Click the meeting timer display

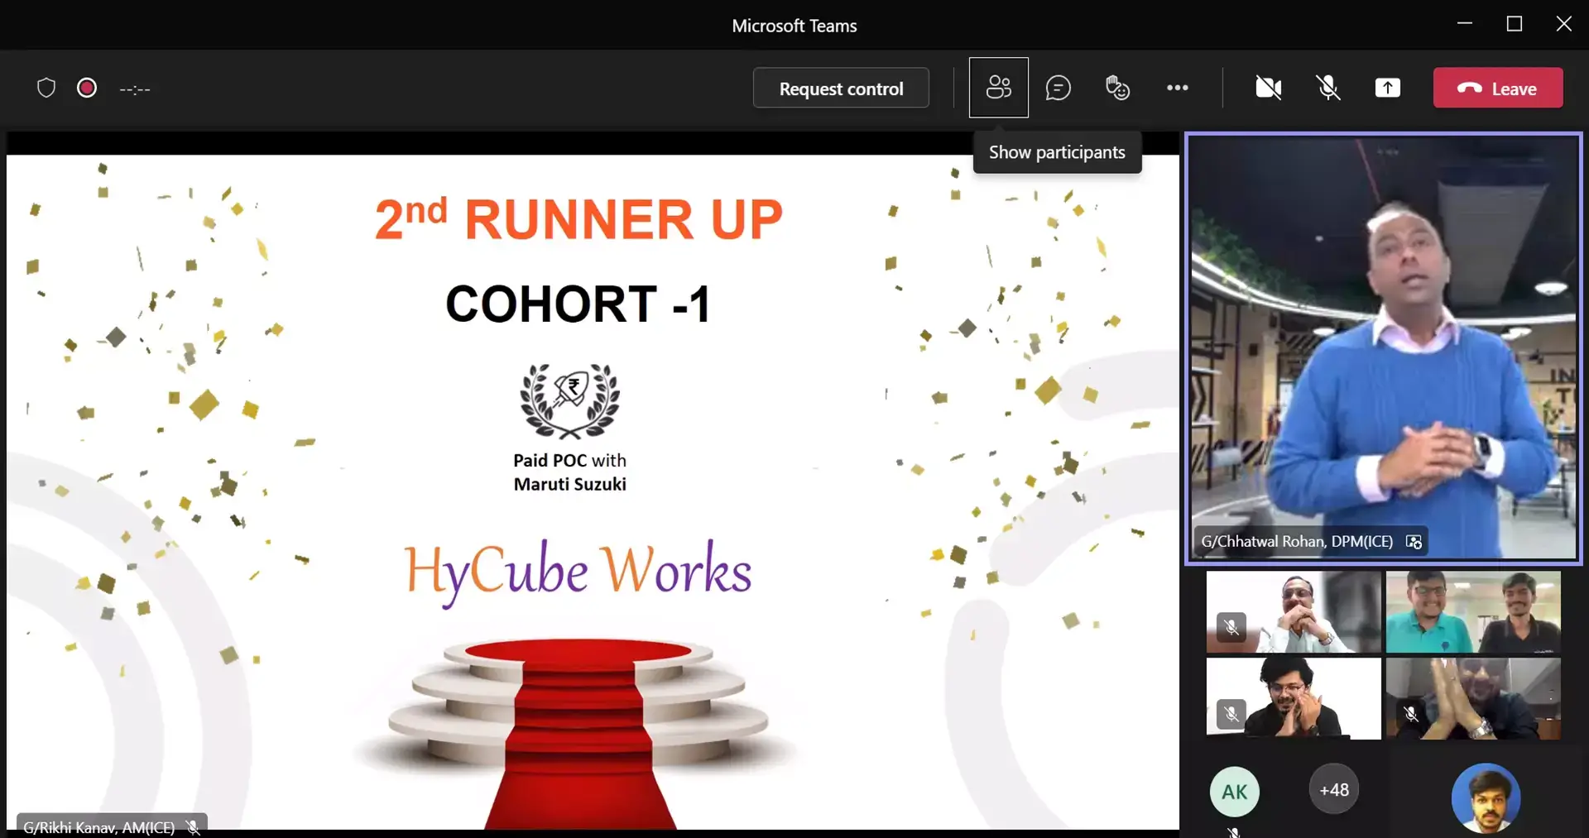coord(135,89)
